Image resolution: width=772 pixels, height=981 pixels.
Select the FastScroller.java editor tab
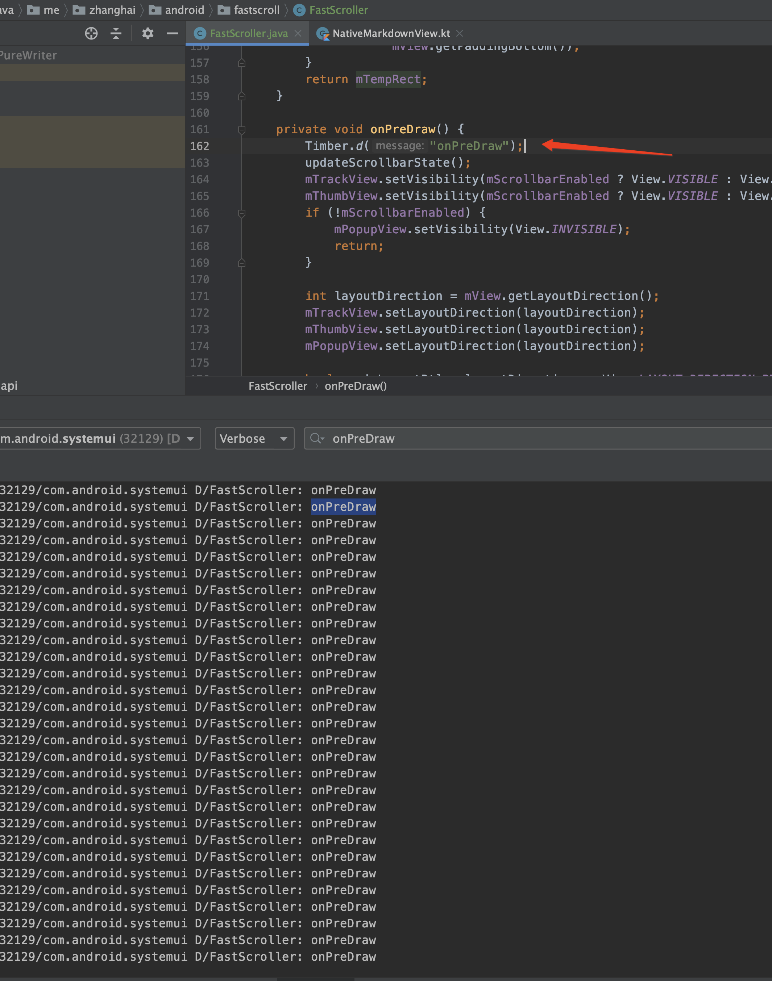coord(249,33)
